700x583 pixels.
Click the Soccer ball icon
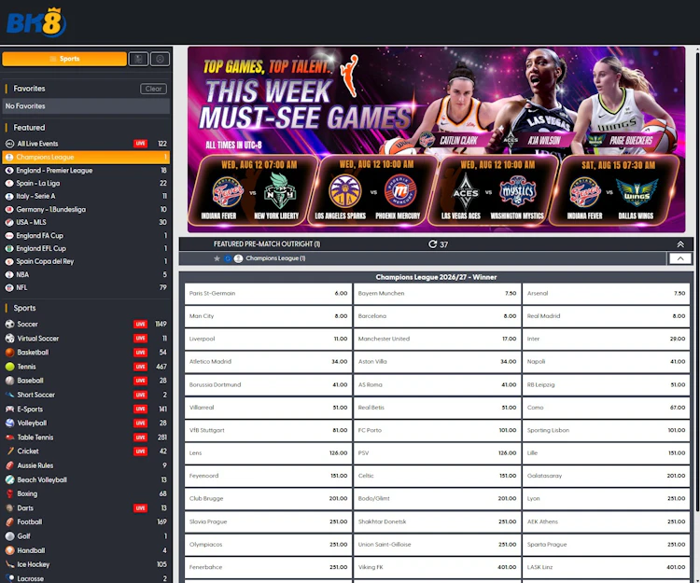(x=10, y=325)
